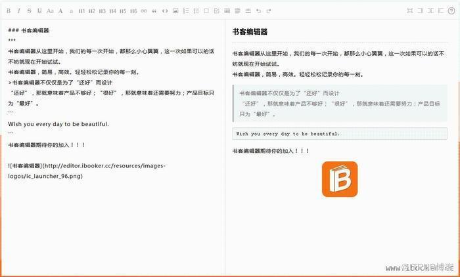Insert a level 2 heading with H2
This screenshot has width=460, height=277.
point(92,11)
